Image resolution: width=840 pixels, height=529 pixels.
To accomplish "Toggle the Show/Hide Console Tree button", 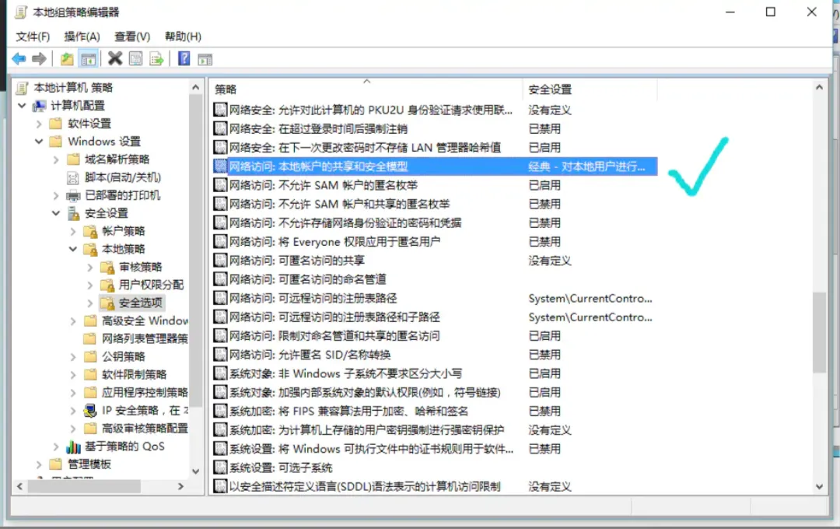I will [x=89, y=59].
